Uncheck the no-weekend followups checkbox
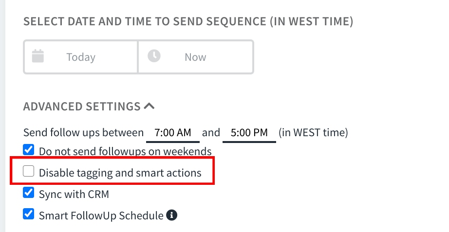This screenshot has height=232, width=449. point(28,150)
